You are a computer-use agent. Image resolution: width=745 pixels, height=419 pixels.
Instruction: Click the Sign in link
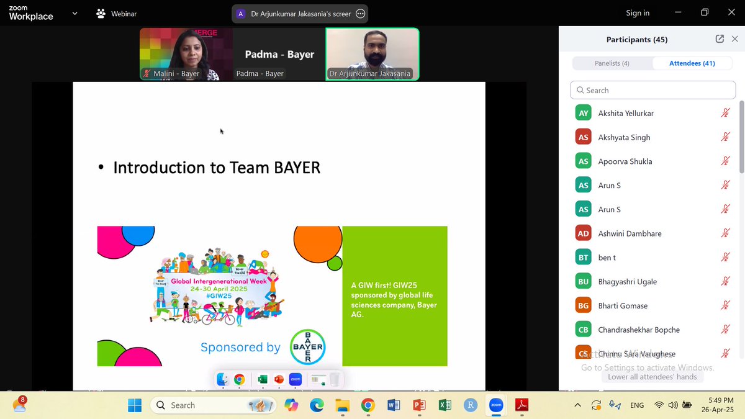638,13
